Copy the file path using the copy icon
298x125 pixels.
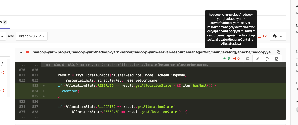278,52
